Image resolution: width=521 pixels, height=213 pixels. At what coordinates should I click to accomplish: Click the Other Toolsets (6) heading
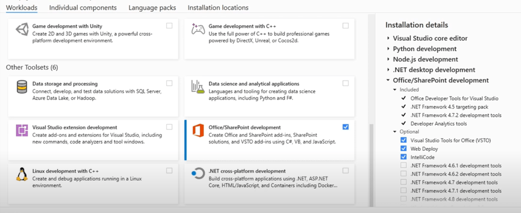(32, 67)
